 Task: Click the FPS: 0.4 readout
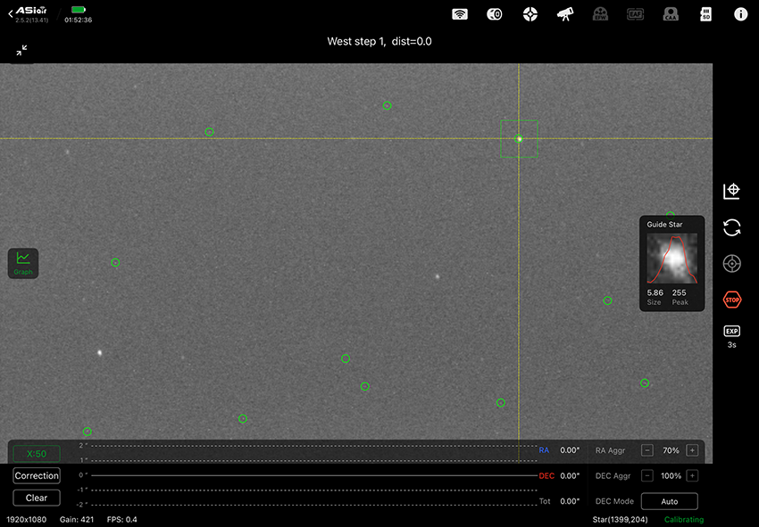click(x=122, y=520)
